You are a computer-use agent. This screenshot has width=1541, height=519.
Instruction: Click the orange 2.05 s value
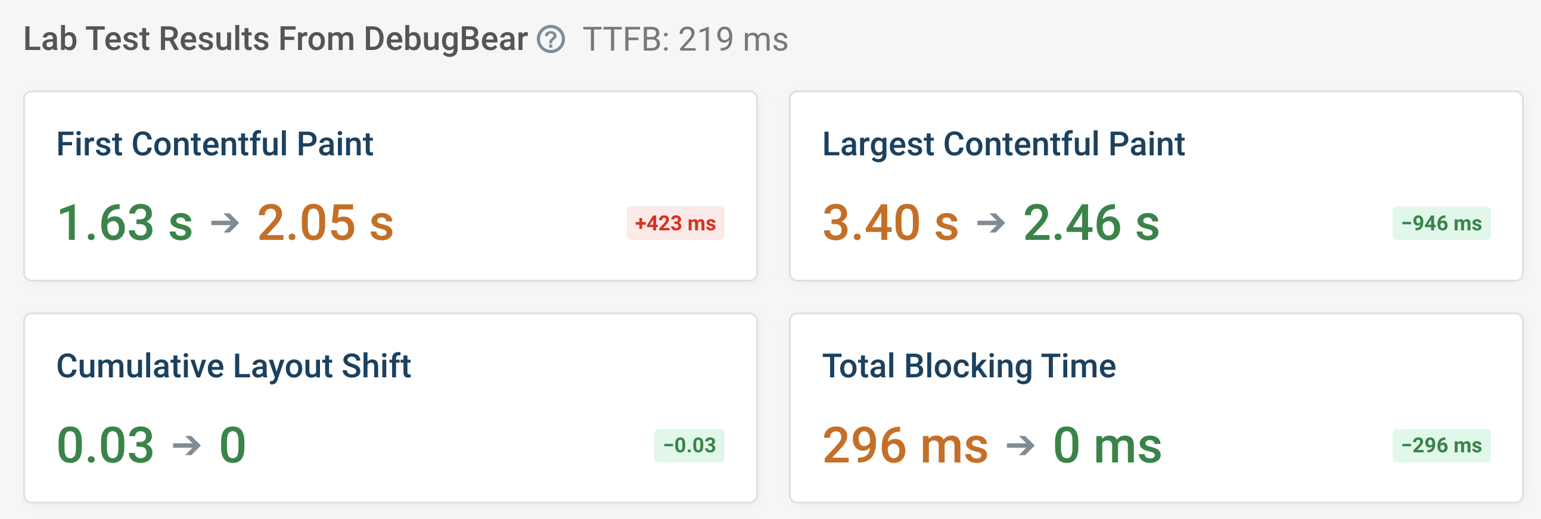pos(325,223)
